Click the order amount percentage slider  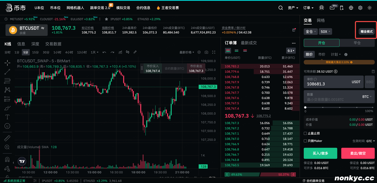coord(339,107)
